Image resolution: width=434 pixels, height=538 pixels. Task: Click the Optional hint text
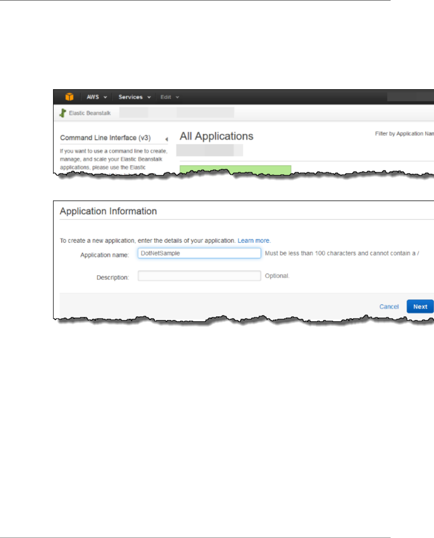tap(277, 276)
